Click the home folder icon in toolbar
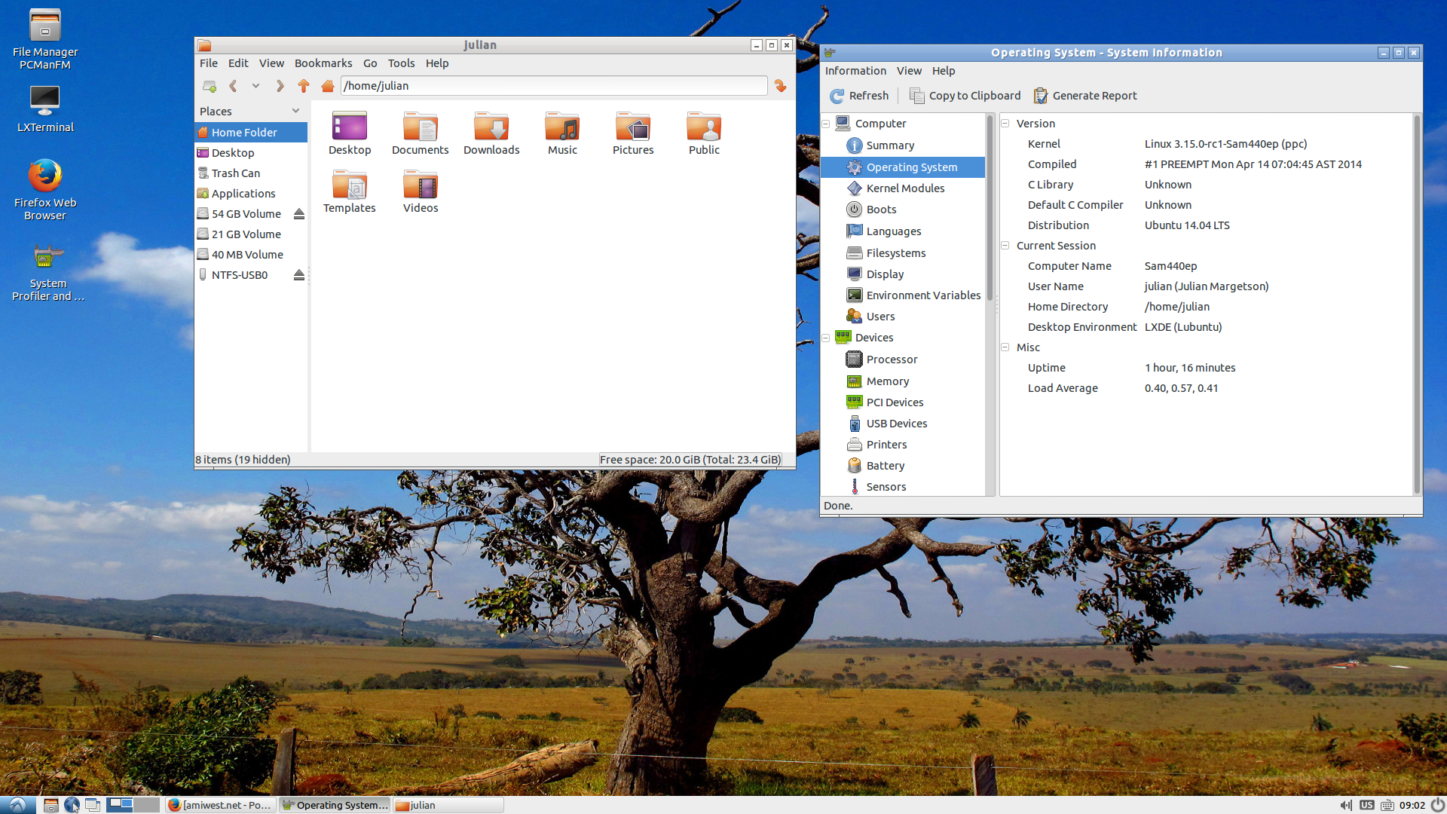 327,86
